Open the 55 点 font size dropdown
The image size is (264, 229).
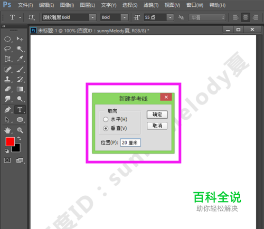coord(170,17)
